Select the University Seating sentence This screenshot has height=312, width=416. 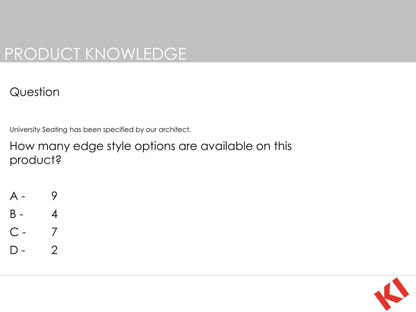(100, 130)
